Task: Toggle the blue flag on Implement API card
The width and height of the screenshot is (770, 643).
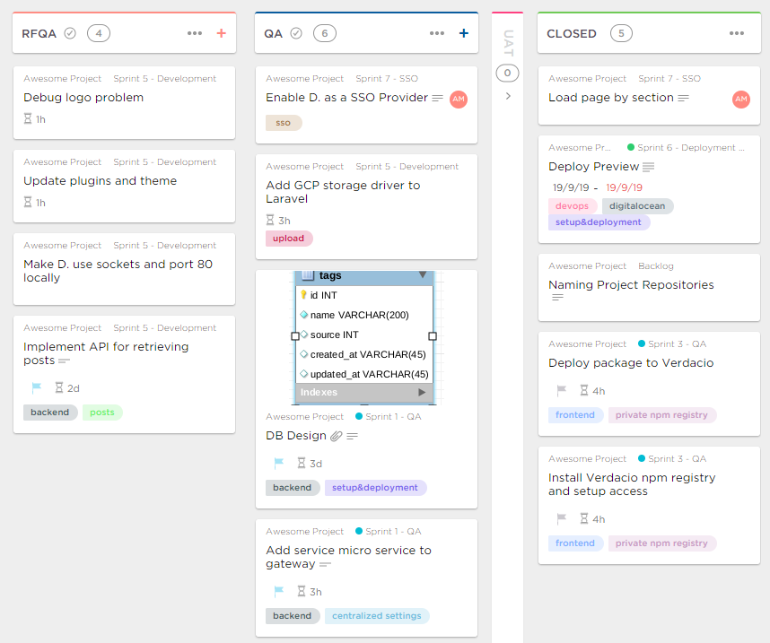Action: (37, 388)
